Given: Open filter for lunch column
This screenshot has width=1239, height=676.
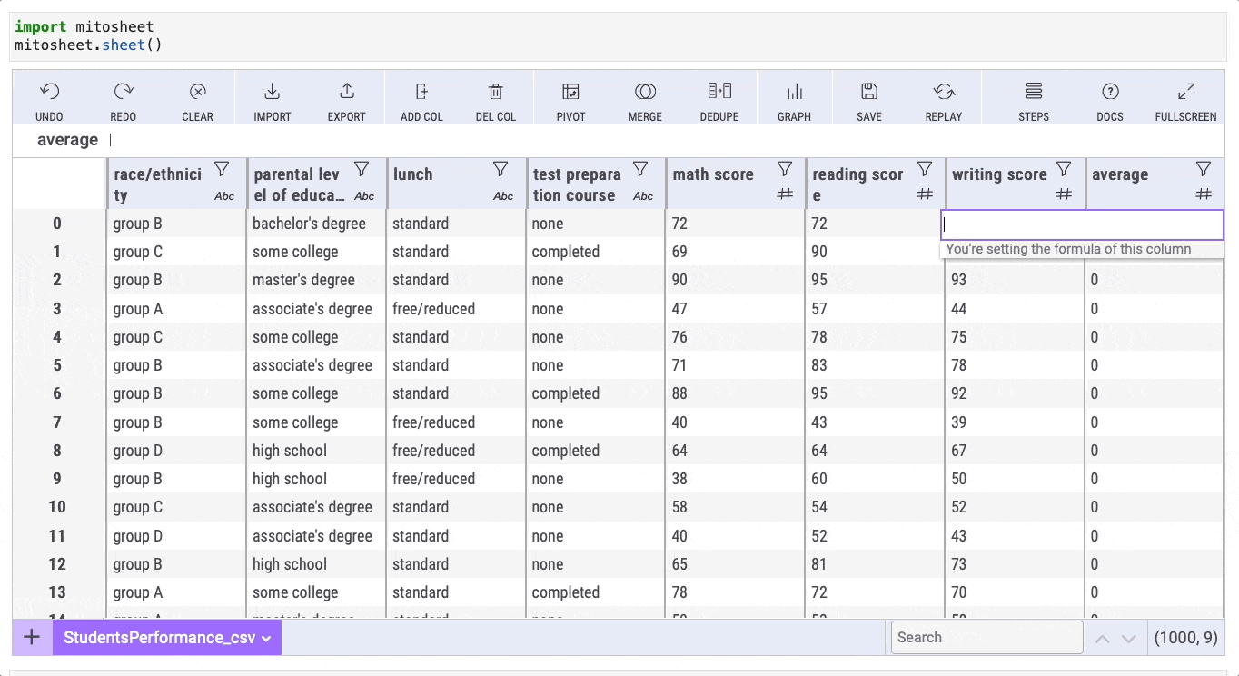Looking at the screenshot, I should (x=501, y=170).
